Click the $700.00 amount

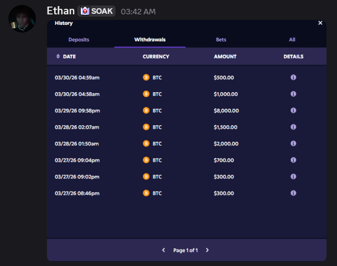pyautogui.click(x=224, y=160)
